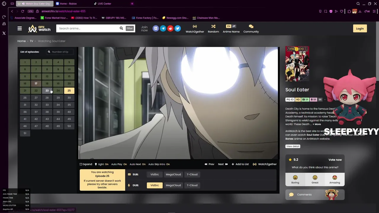Open the Forex Factory bookmark
The image size is (379, 213).
[145, 18]
